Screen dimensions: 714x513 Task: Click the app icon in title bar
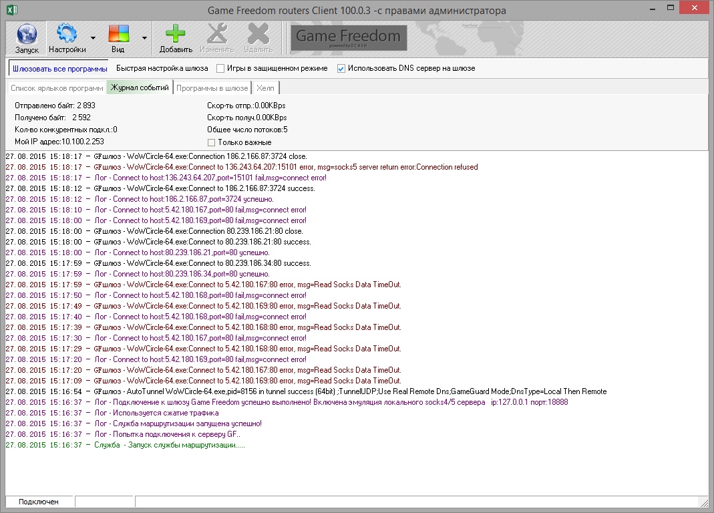[11, 10]
